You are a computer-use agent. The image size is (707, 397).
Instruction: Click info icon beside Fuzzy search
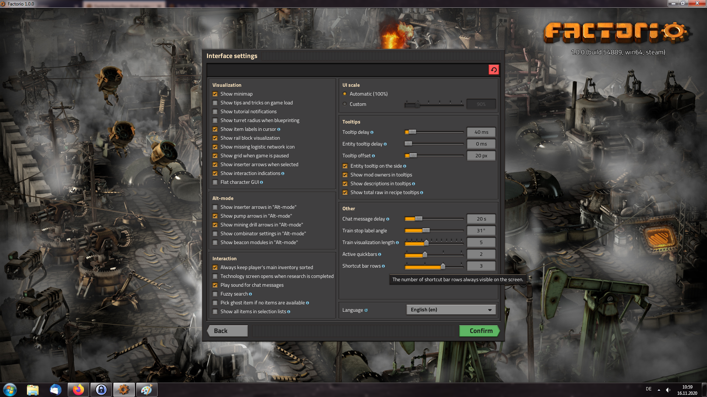(250, 294)
